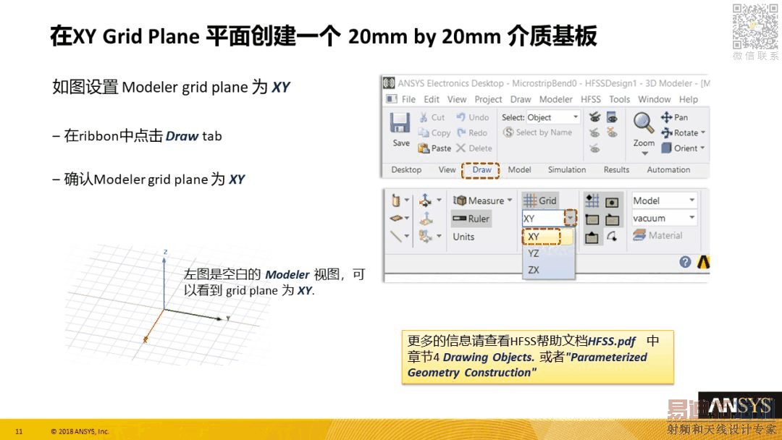Toggle the show objects in active view icon
This screenshot has height=440, width=782.
click(x=612, y=117)
